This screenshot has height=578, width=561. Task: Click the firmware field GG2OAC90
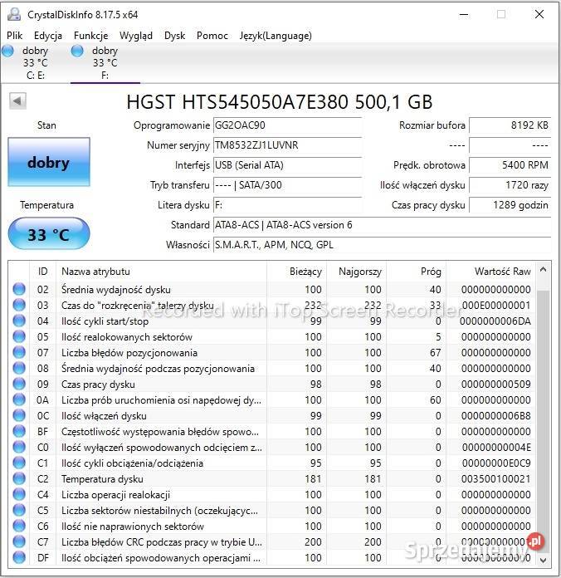(x=288, y=125)
